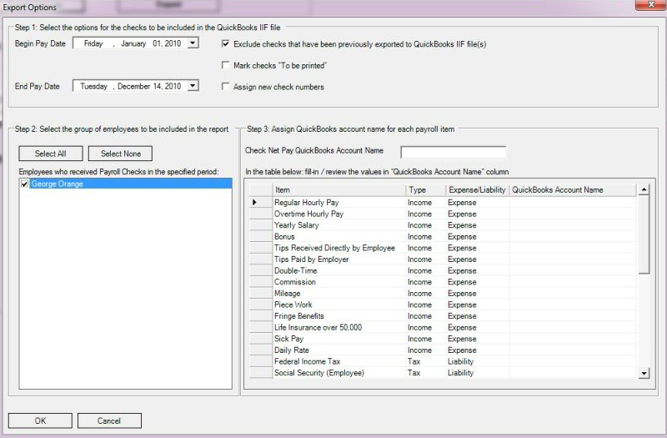The image size is (667, 438).
Task: Close the Export Options window
Action: [x=650, y=4]
